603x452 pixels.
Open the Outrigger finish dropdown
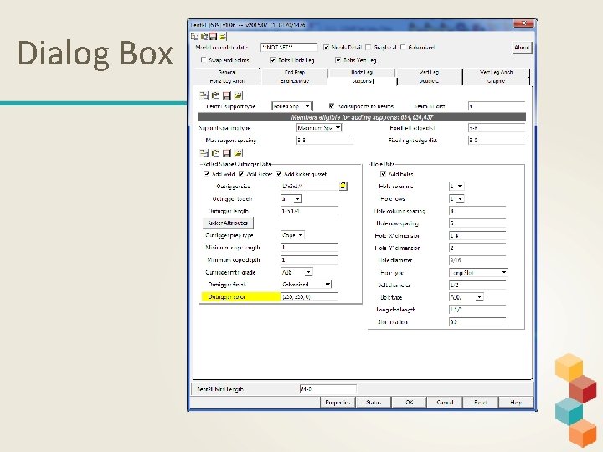(327, 285)
